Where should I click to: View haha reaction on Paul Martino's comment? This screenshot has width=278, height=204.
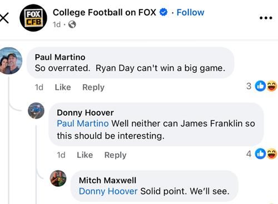pyautogui.click(x=272, y=86)
